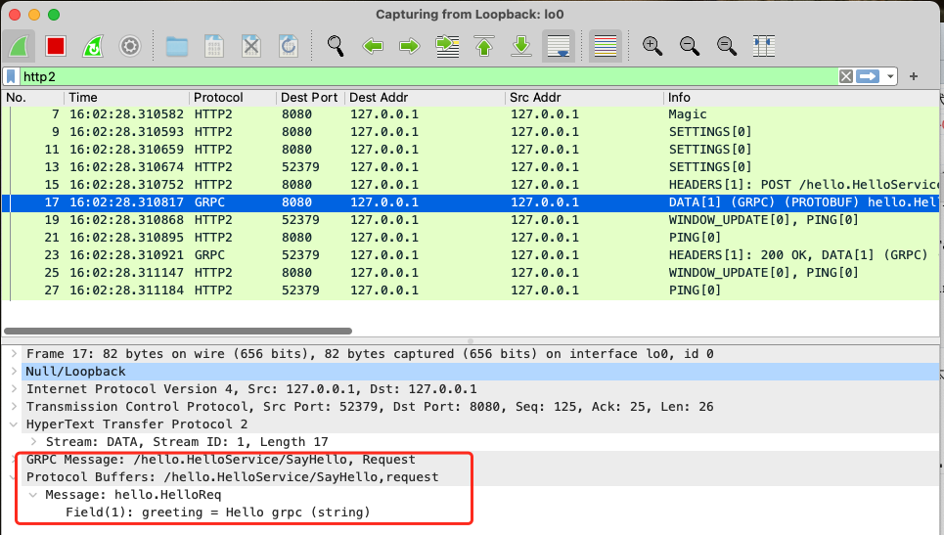Jump to the first packet
This screenshot has width=944, height=535.
[484, 46]
